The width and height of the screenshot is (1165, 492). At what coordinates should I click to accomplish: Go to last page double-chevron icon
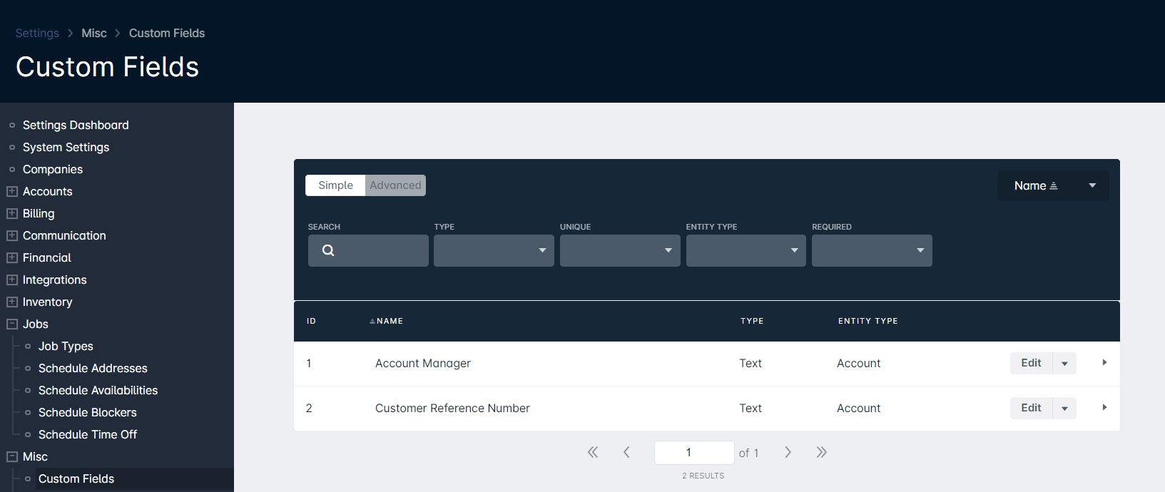pos(822,452)
